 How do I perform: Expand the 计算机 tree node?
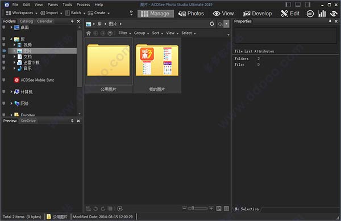(11, 92)
